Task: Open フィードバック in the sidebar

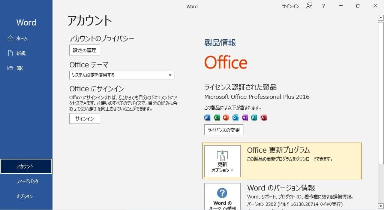Action: pos(26,182)
